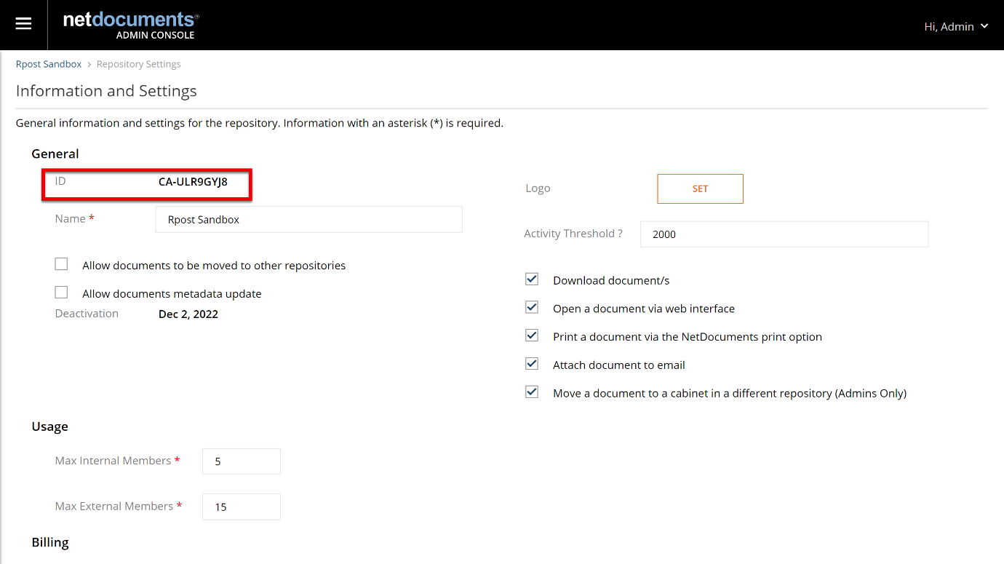Click the NetDocuments Admin Console logo
This screenshot has height=564, width=1004.
point(131,24)
